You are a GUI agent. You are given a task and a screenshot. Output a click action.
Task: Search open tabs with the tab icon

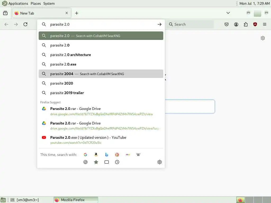click(x=107, y=162)
